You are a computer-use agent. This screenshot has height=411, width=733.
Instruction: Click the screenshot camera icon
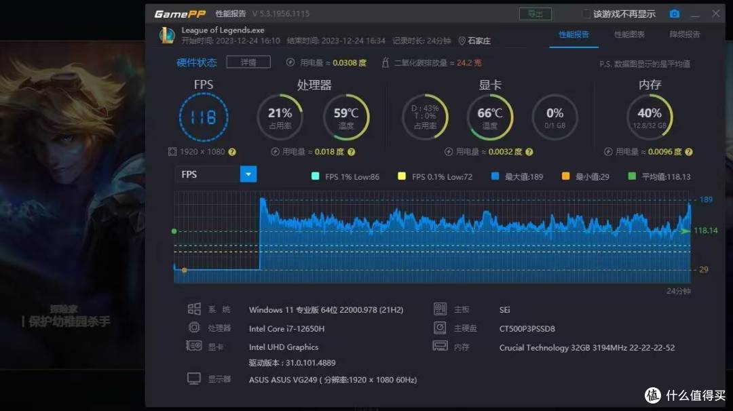674,14
